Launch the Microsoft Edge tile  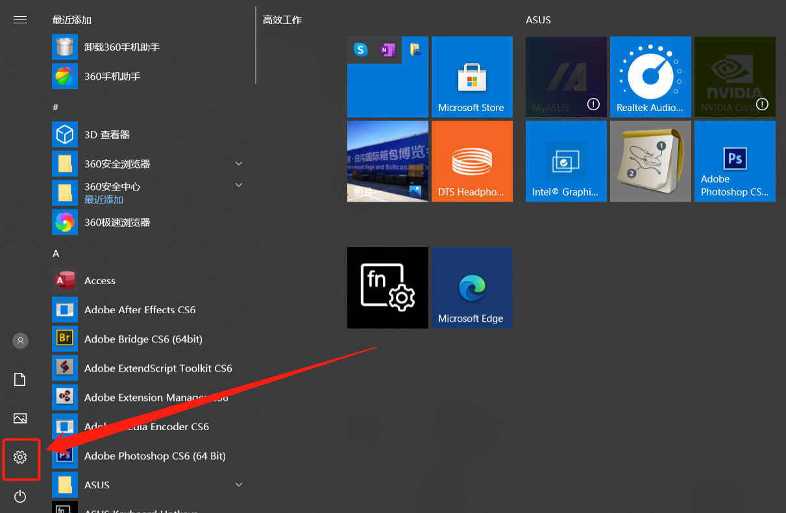(472, 287)
